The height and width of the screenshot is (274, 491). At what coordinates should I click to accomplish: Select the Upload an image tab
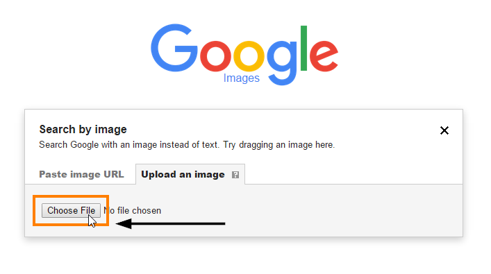point(183,174)
